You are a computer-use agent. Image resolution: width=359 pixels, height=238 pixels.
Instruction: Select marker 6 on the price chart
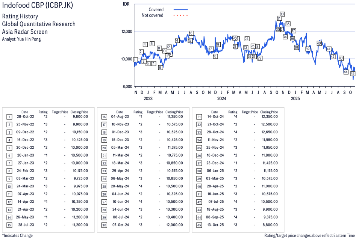(152, 44)
